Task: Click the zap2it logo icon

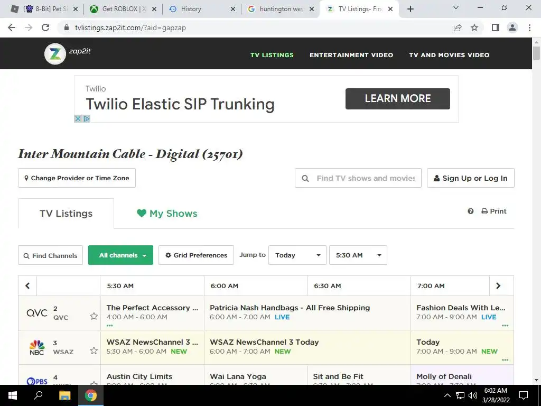Action: (55, 54)
